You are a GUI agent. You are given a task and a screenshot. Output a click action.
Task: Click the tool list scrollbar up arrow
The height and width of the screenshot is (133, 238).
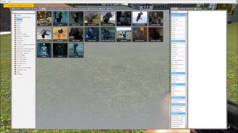coord(186,15)
